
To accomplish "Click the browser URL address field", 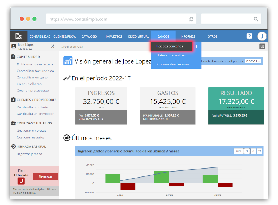I will click(x=121, y=19).
